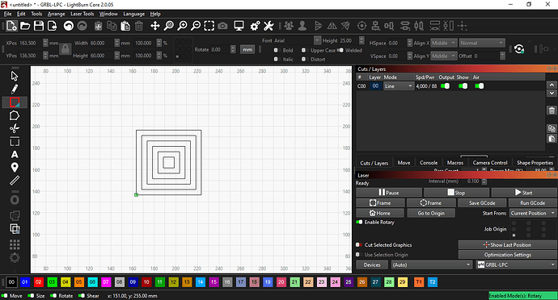Open the Align Y Middle dropdown
558x300 pixels.
point(443,56)
